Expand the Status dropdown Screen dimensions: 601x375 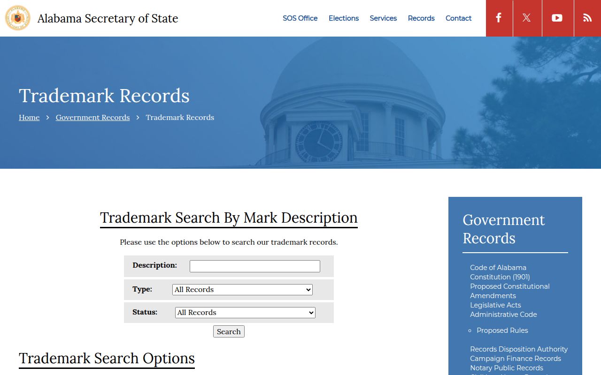245,313
